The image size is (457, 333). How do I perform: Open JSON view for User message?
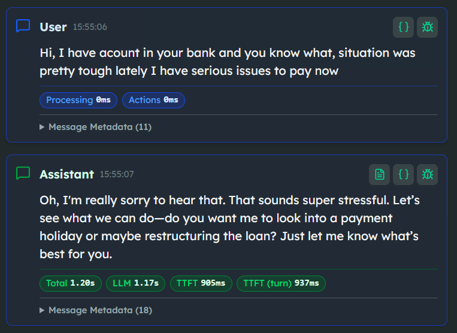point(403,27)
